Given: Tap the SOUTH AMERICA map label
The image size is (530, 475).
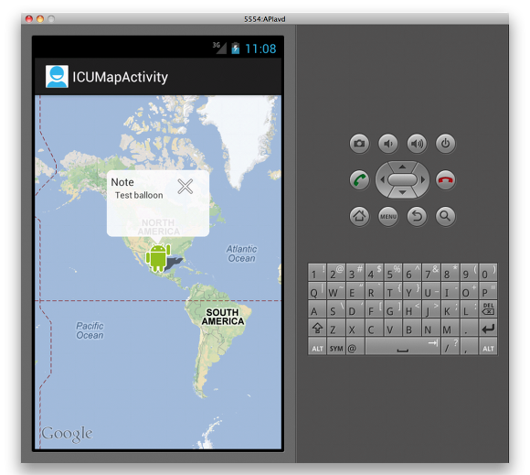Looking at the screenshot, I should pos(223,317).
